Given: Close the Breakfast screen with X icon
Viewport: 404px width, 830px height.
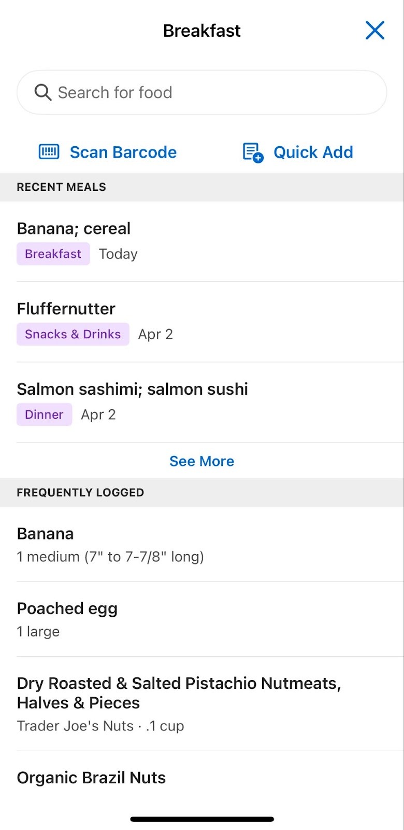Looking at the screenshot, I should (374, 31).
